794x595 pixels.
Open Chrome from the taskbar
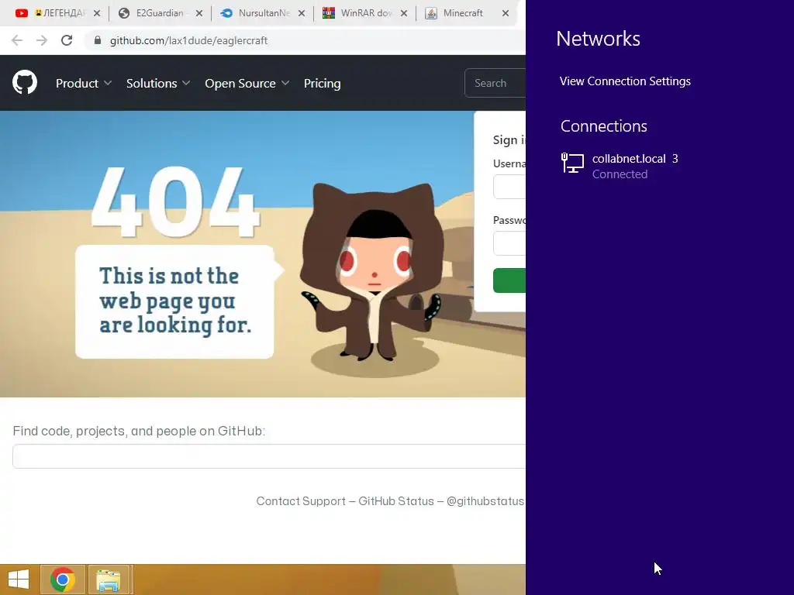tap(63, 580)
